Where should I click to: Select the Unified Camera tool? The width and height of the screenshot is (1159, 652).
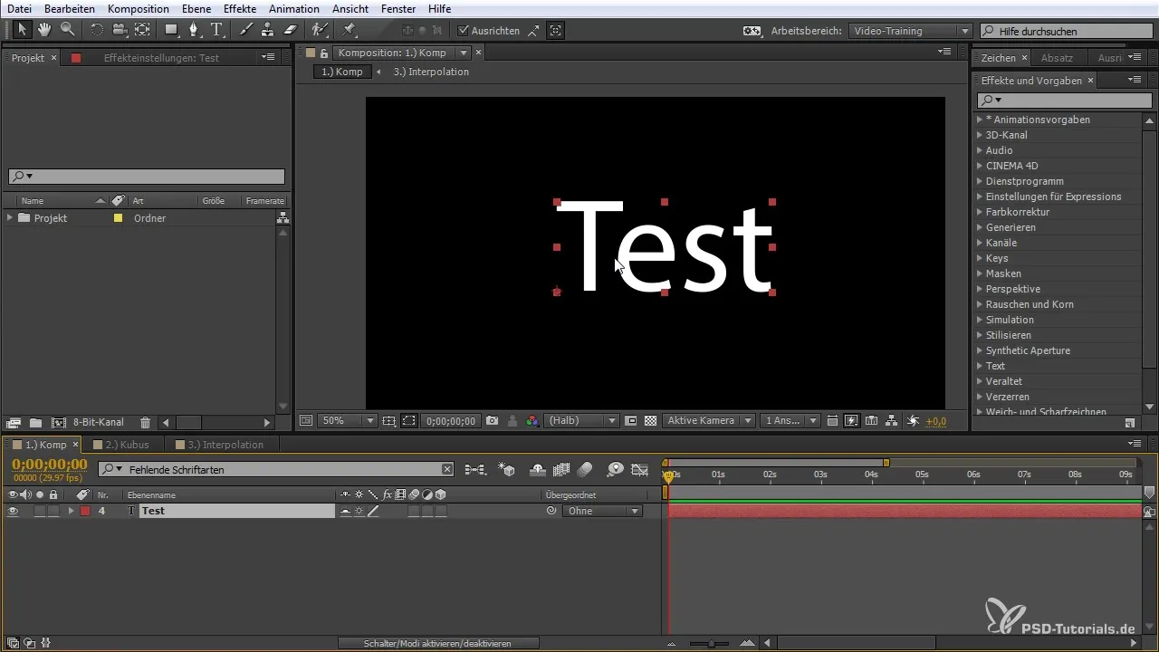pyautogui.click(x=120, y=30)
